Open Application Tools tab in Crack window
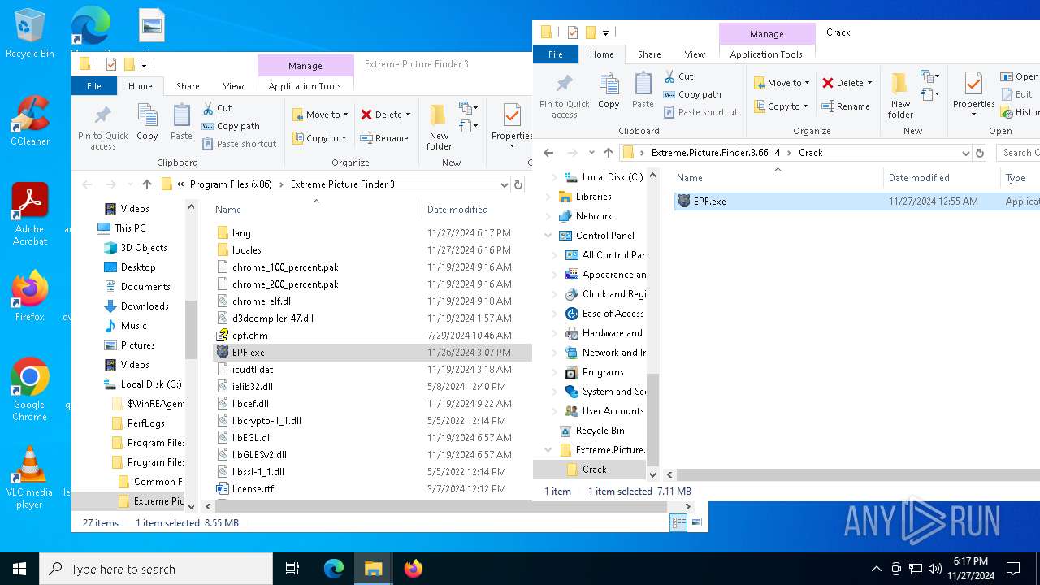The image size is (1040, 585). coord(766,54)
